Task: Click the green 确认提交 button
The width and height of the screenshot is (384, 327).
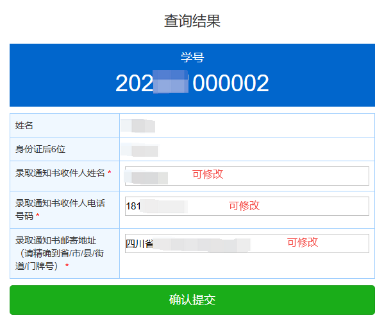Action: [192, 300]
